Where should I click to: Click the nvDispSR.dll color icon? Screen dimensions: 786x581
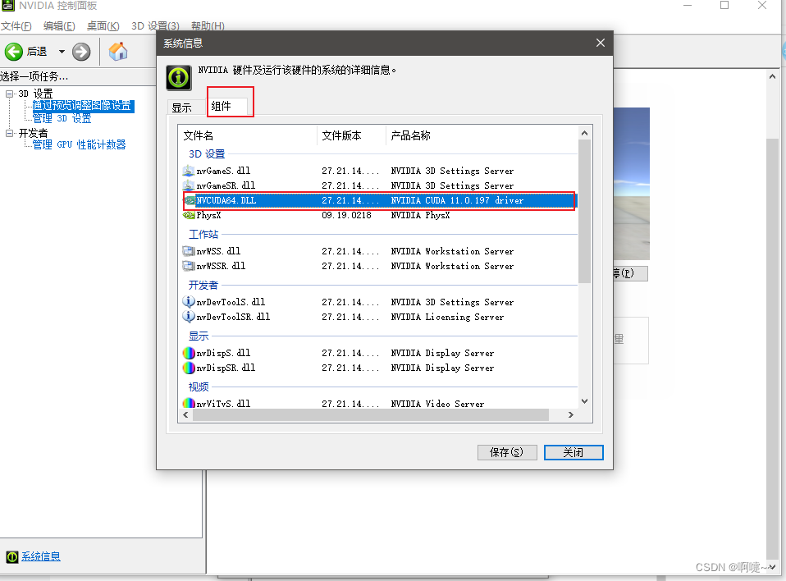pyautogui.click(x=189, y=368)
